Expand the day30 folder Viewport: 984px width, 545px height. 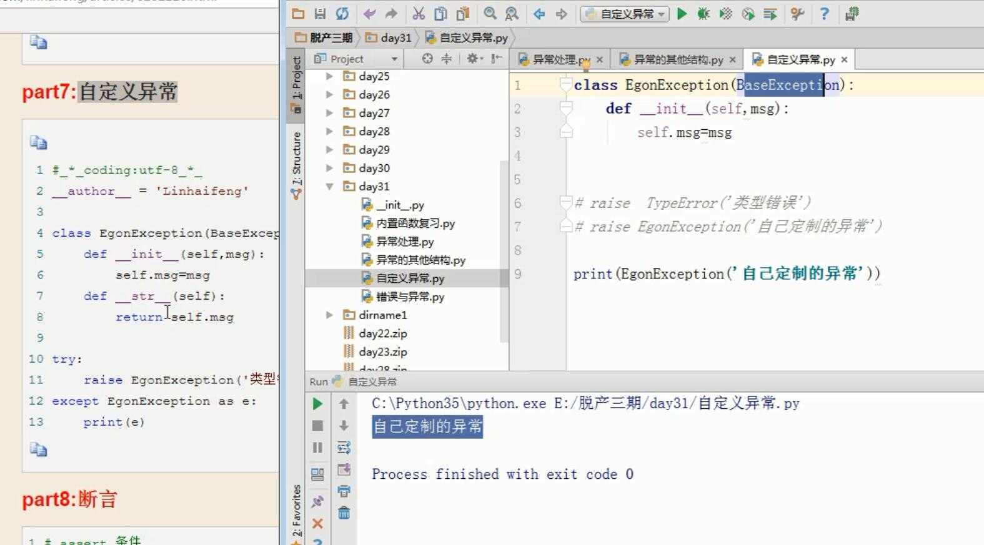pos(329,168)
